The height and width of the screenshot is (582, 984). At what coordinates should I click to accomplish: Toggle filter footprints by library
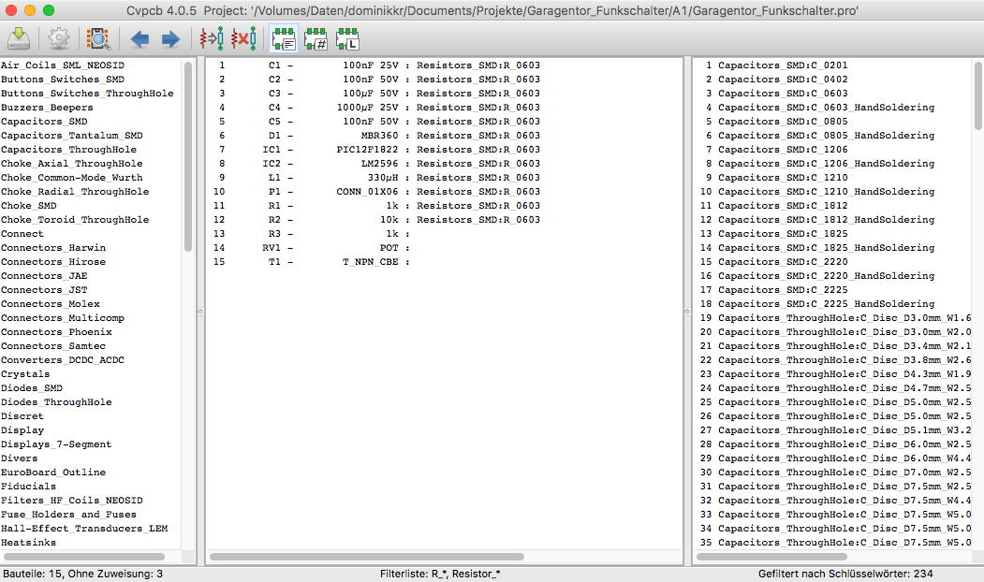(347, 39)
